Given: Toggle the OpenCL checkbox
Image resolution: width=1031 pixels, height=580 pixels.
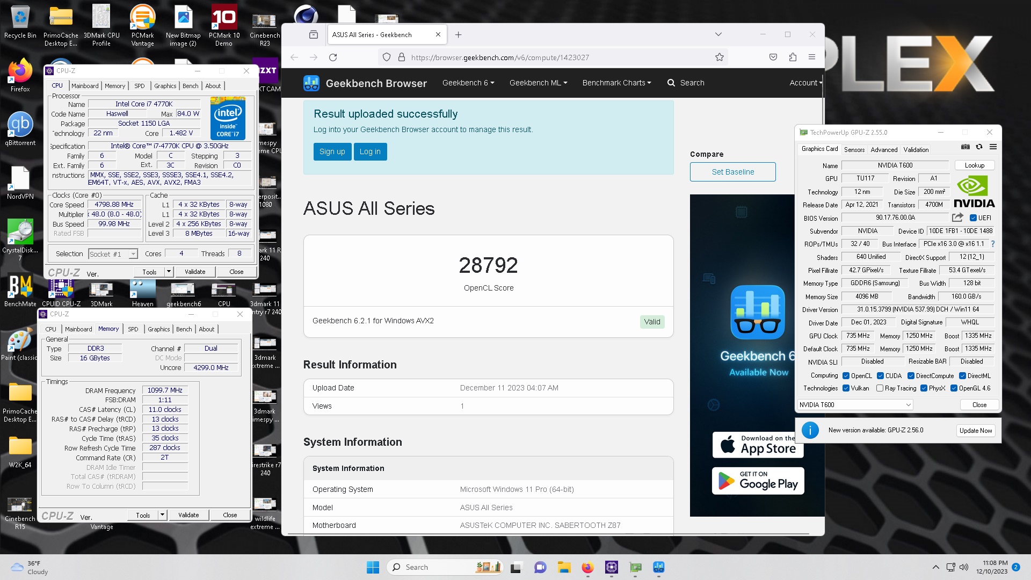Looking at the screenshot, I should 846,376.
